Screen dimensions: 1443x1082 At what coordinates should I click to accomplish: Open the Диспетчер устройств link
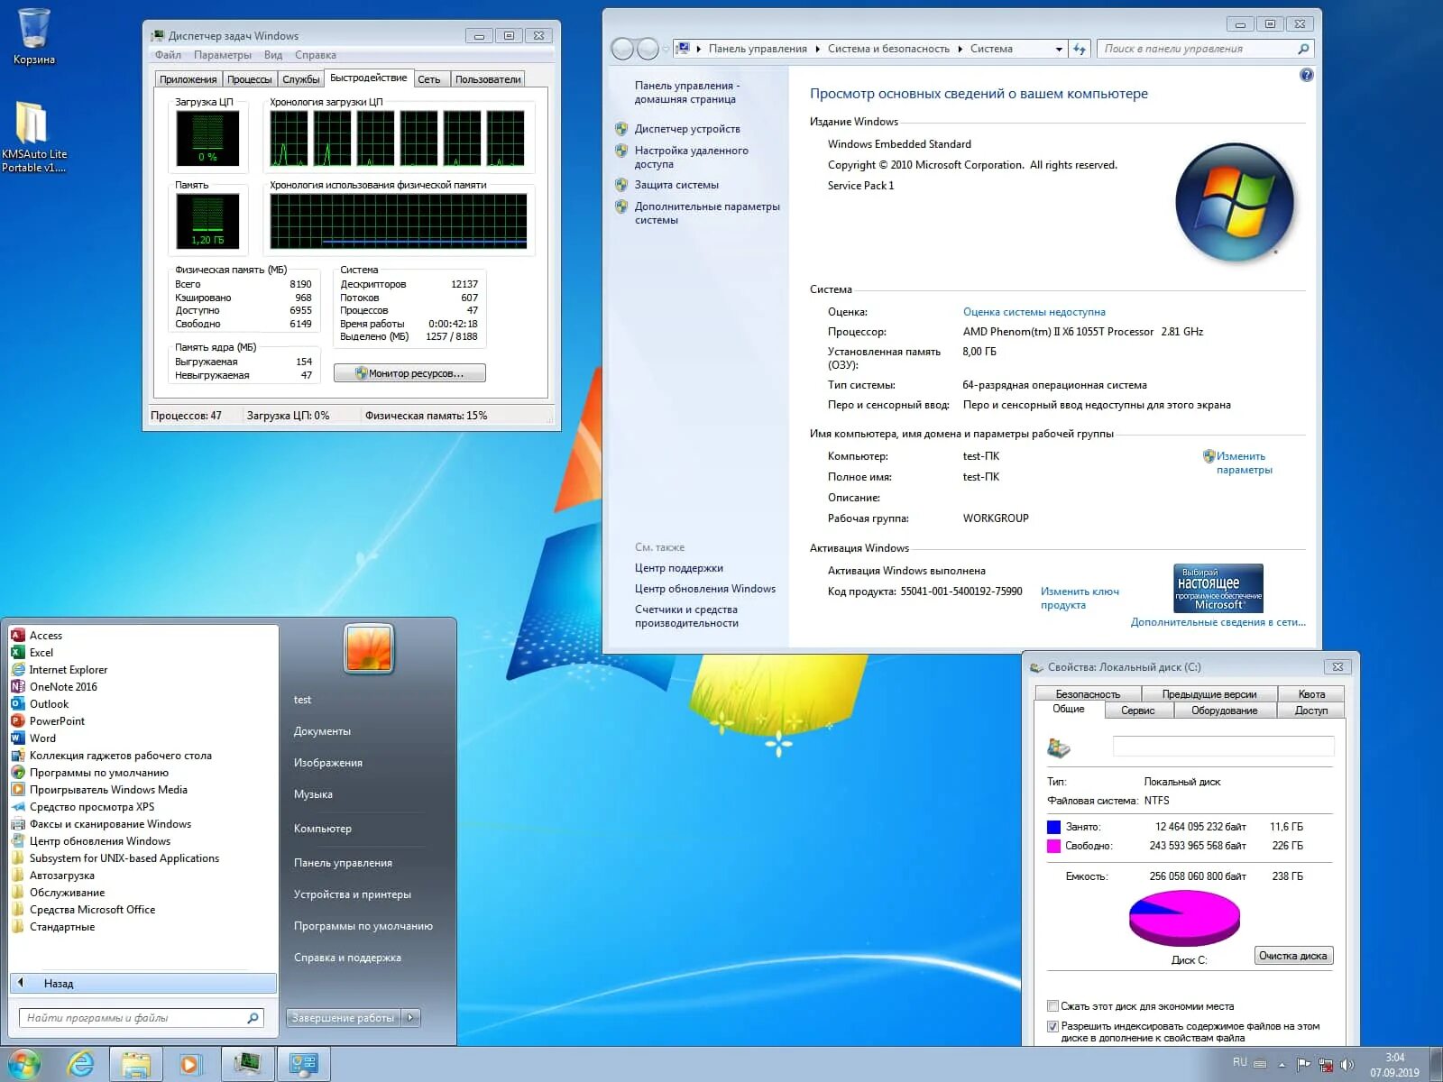click(687, 129)
